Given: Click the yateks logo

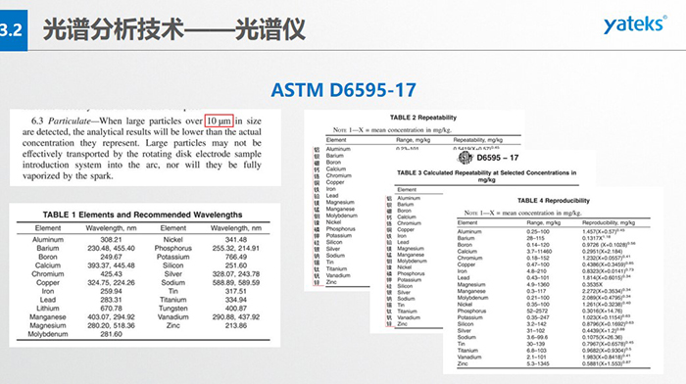Looking at the screenshot, I should coord(635,24).
